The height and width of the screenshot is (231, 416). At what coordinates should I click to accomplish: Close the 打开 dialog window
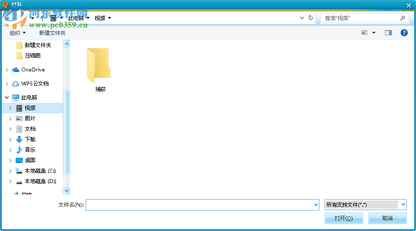(x=409, y=5)
